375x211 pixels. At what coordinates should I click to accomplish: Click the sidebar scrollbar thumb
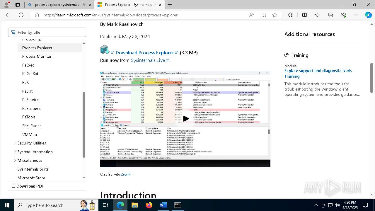tap(84, 125)
